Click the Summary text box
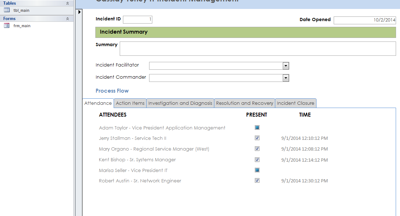Screen dimensions: 400x216 (x=257, y=49)
